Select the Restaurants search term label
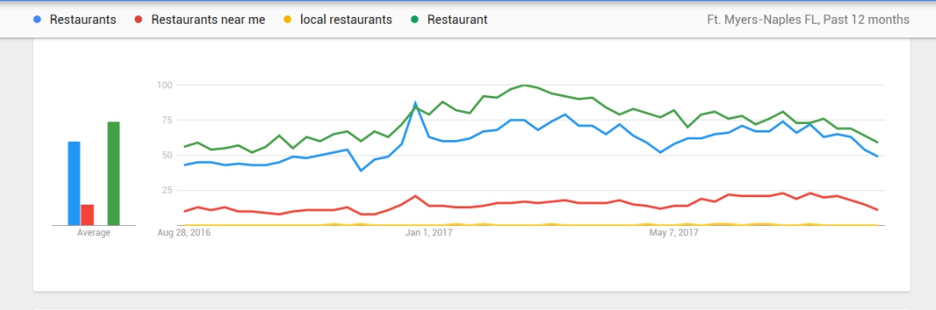The image size is (936, 310). coord(83,20)
